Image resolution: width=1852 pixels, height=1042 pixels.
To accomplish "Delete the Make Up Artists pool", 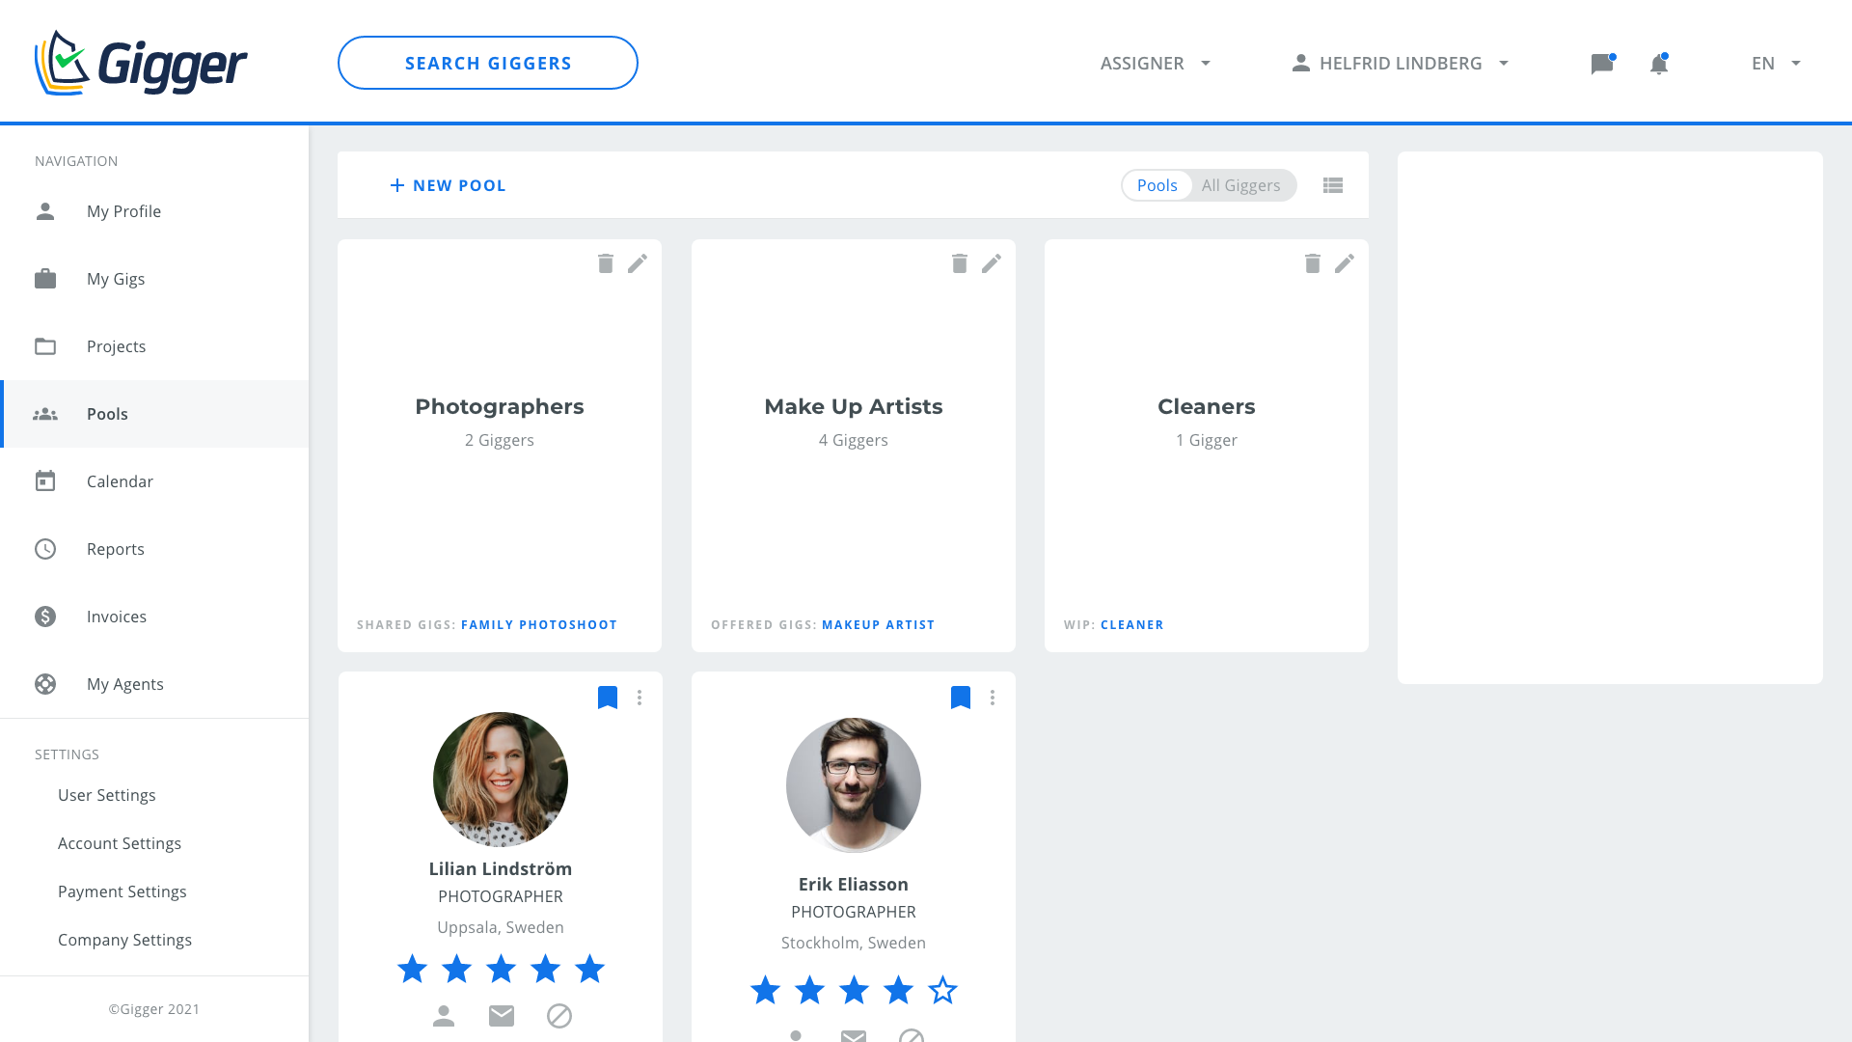I will click(960, 263).
